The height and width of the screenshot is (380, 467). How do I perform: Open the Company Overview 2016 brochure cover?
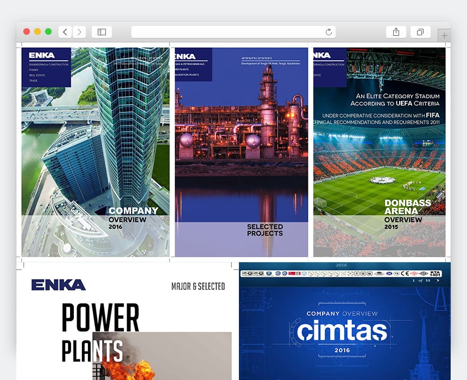96,152
